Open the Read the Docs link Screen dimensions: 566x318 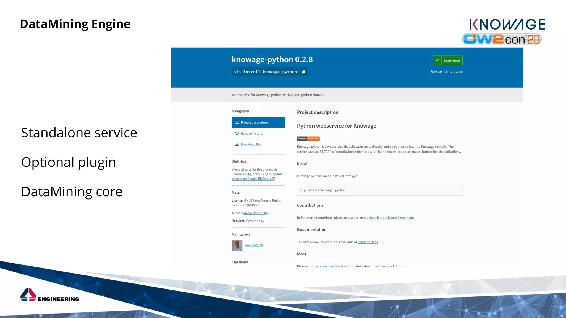tap(368, 242)
